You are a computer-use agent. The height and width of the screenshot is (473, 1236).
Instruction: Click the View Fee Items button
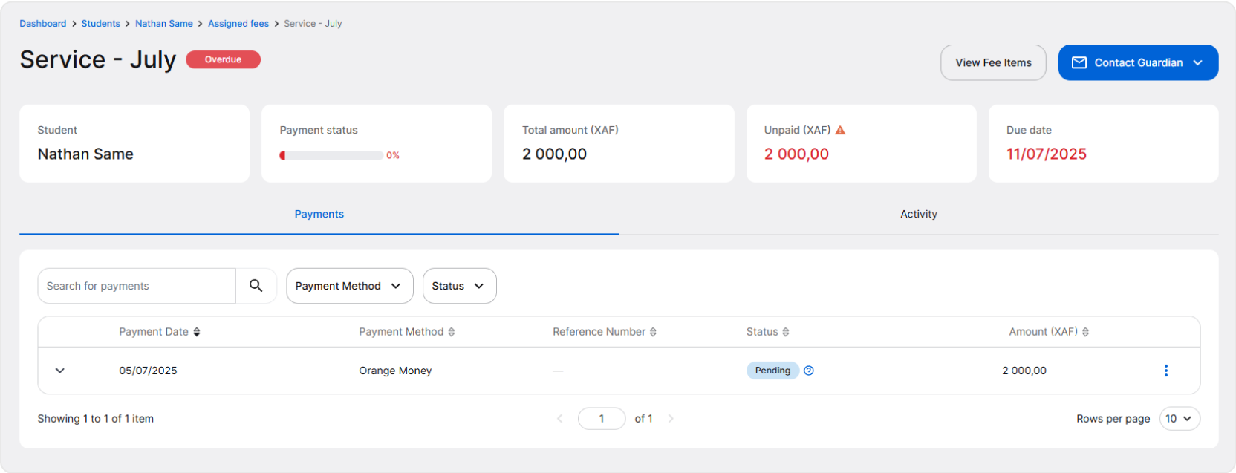(993, 62)
